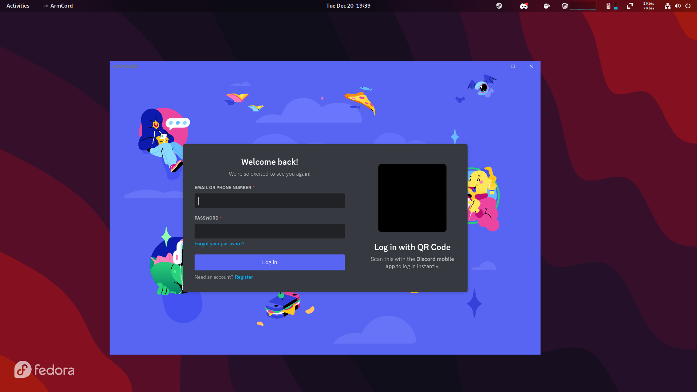Open the clock and calendar menu
The image size is (697, 392).
click(348, 6)
